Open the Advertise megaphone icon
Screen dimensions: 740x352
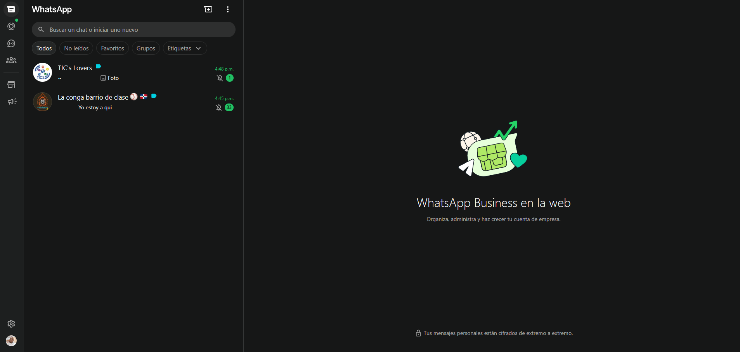coord(11,102)
